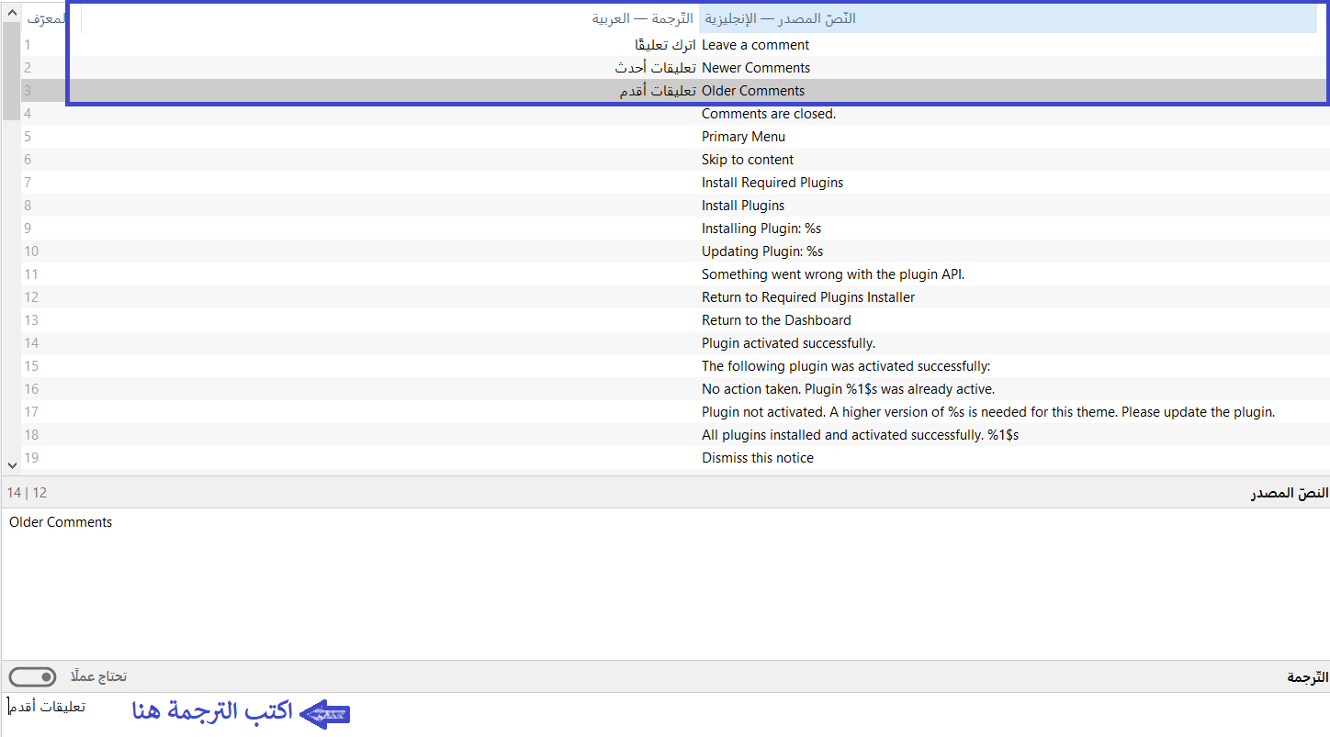Viewport: 1330px width, 737px height.
Task: Choose the "Plugin activated successfully." string
Action: click(x=788, y=343)
